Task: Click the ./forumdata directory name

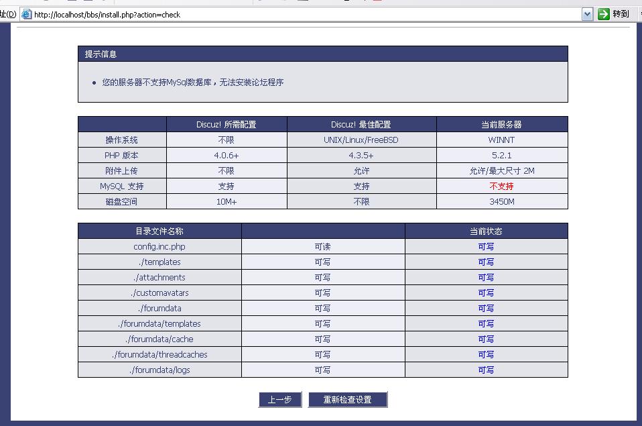Action: click(x=159, y=309)
